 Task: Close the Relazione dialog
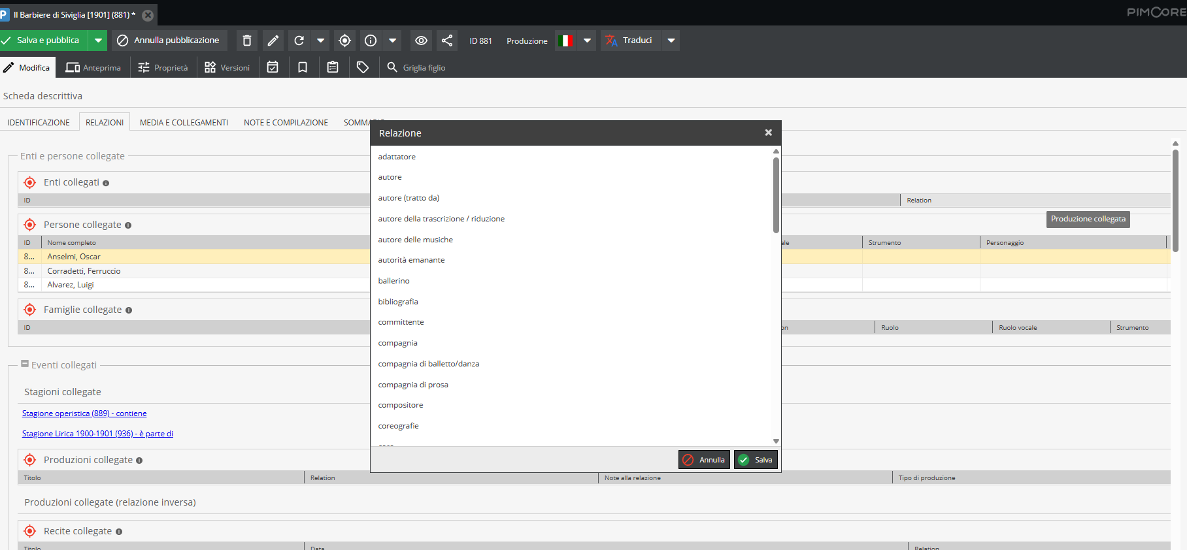coord(769,133)
